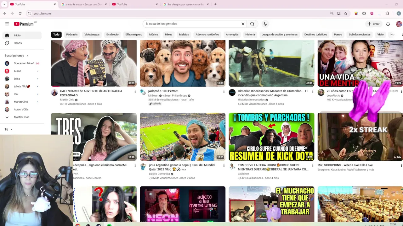Screen dimensions: 403x226
Task: Click the magnifier search button
Action: coord(252,24)
